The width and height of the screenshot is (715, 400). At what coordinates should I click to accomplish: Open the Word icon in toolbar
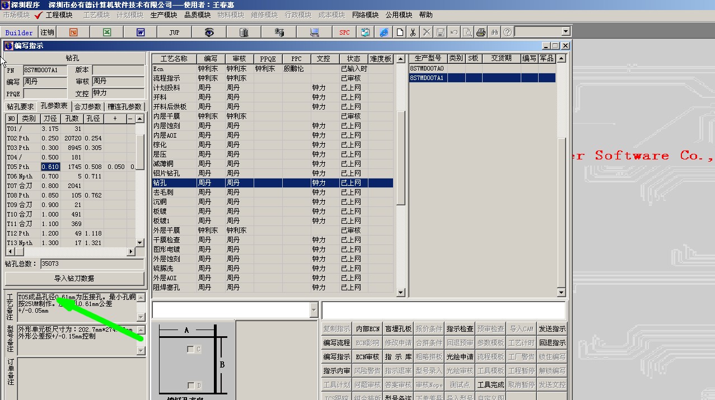click(x=141, y=32)
